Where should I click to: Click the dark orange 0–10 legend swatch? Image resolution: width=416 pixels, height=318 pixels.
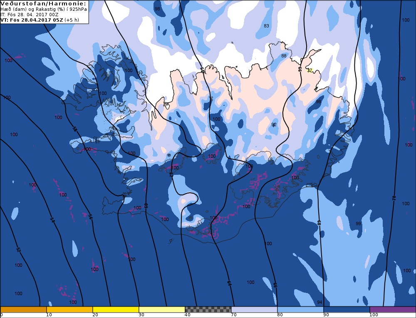(x=23, y=310)
